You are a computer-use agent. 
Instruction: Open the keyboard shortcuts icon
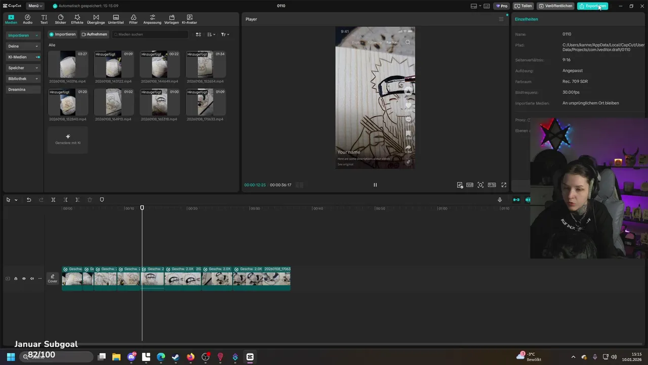pyautogui.click(x=487, y=6)
